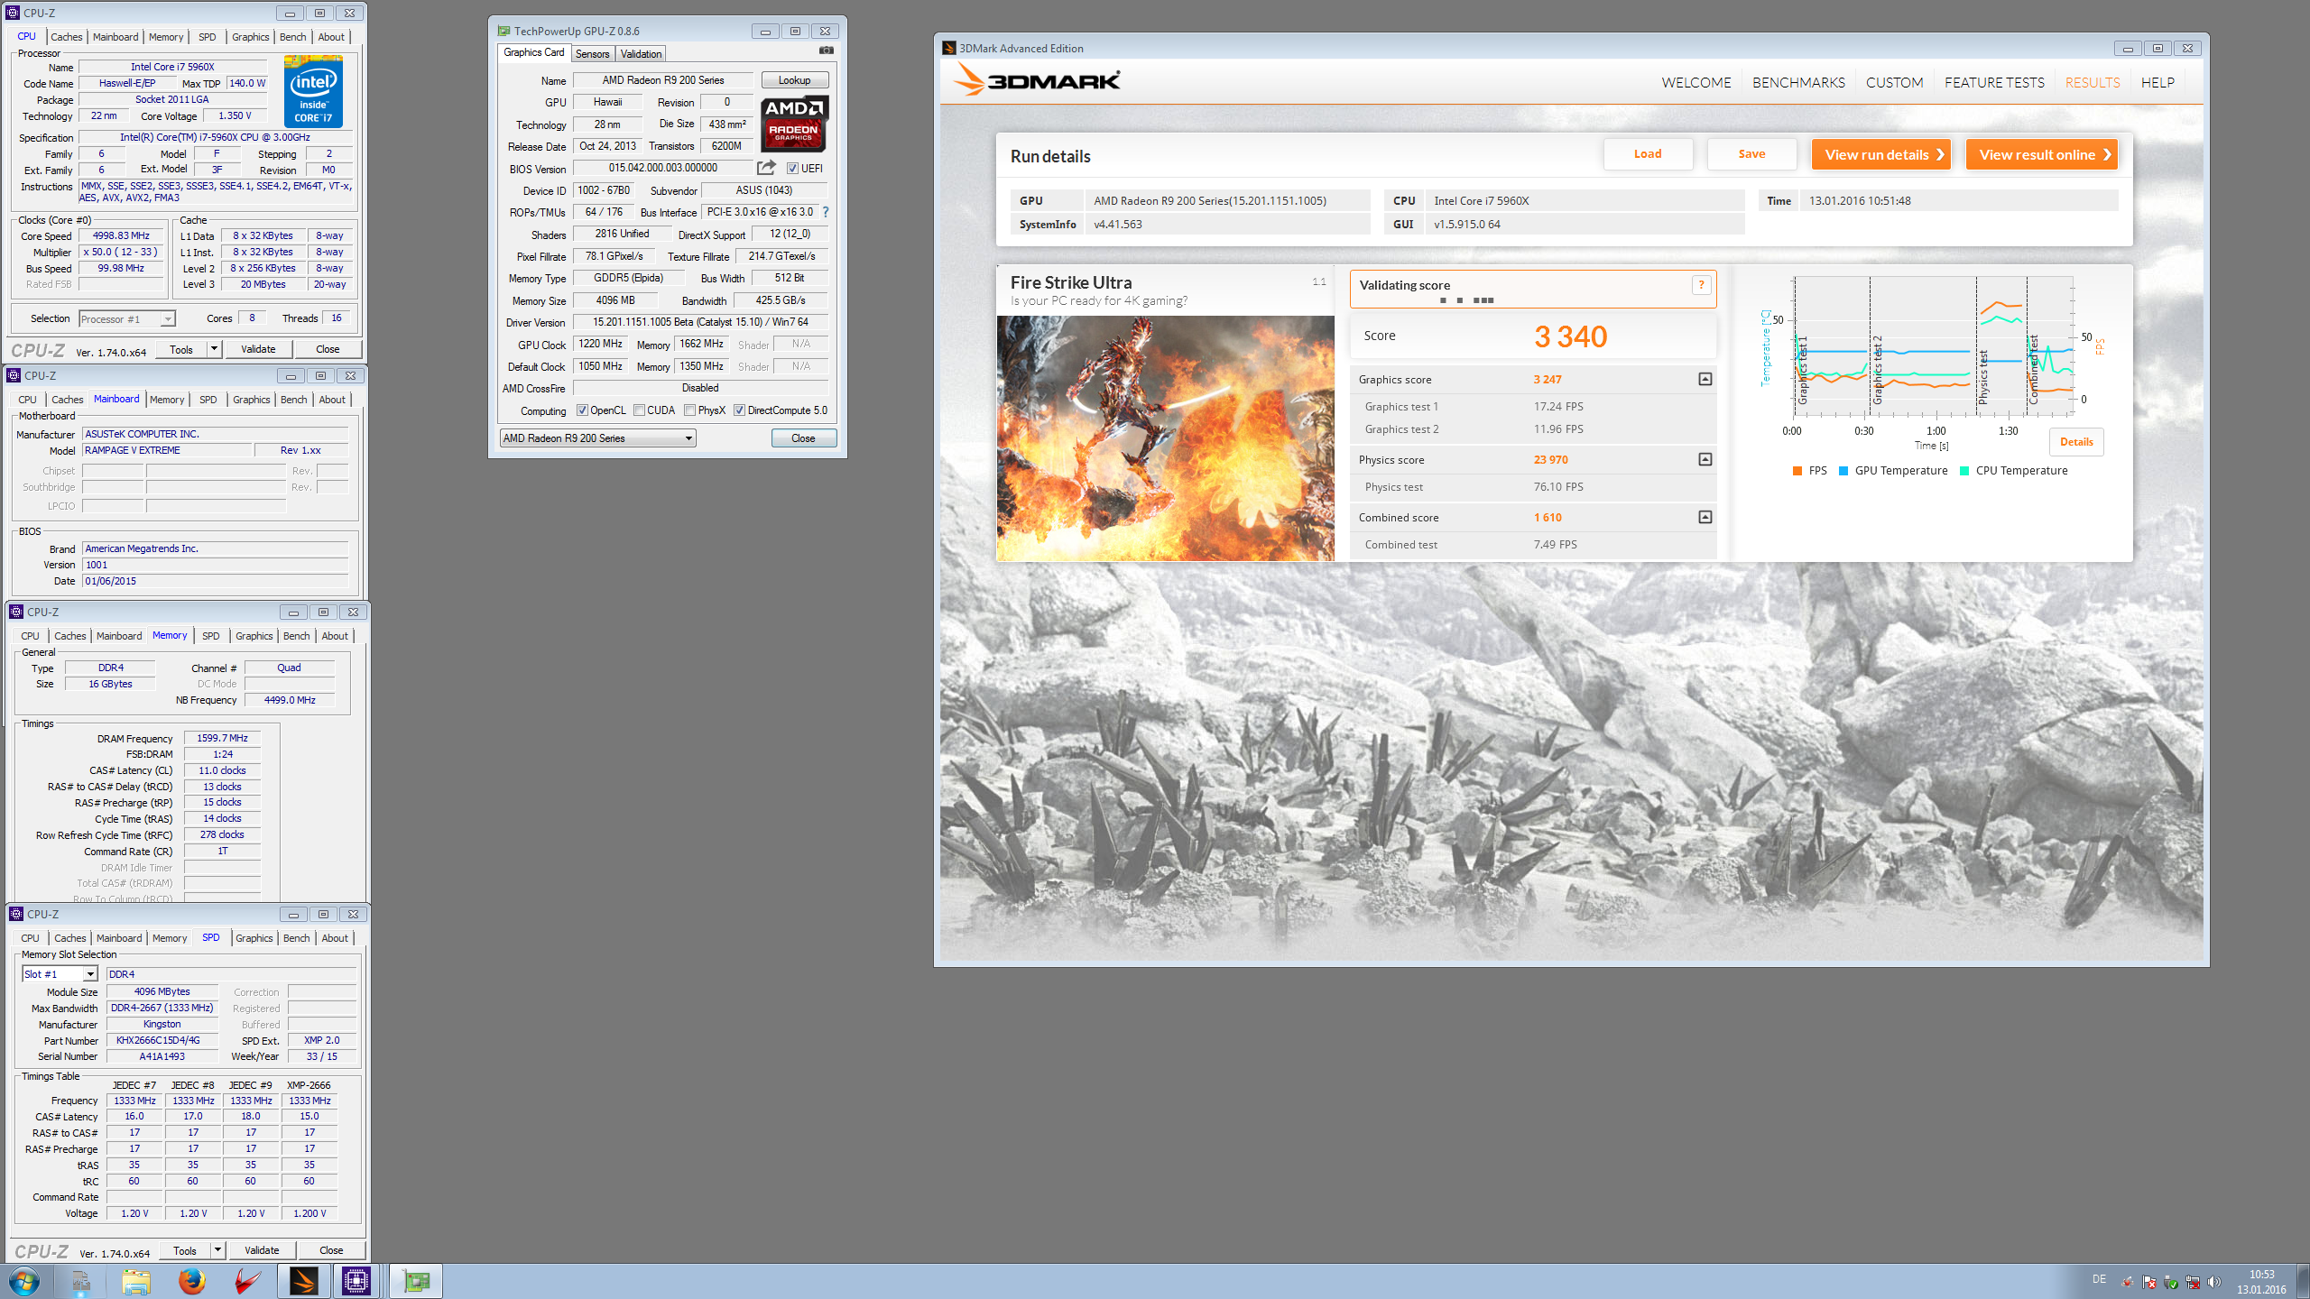Open Windows Explorer from the taskbar
This screenshot has height=1299, width=2310.
click(136, 1281)
